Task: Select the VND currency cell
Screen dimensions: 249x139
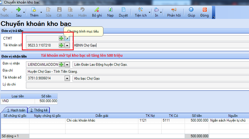Action: click(x=18, y=101)
